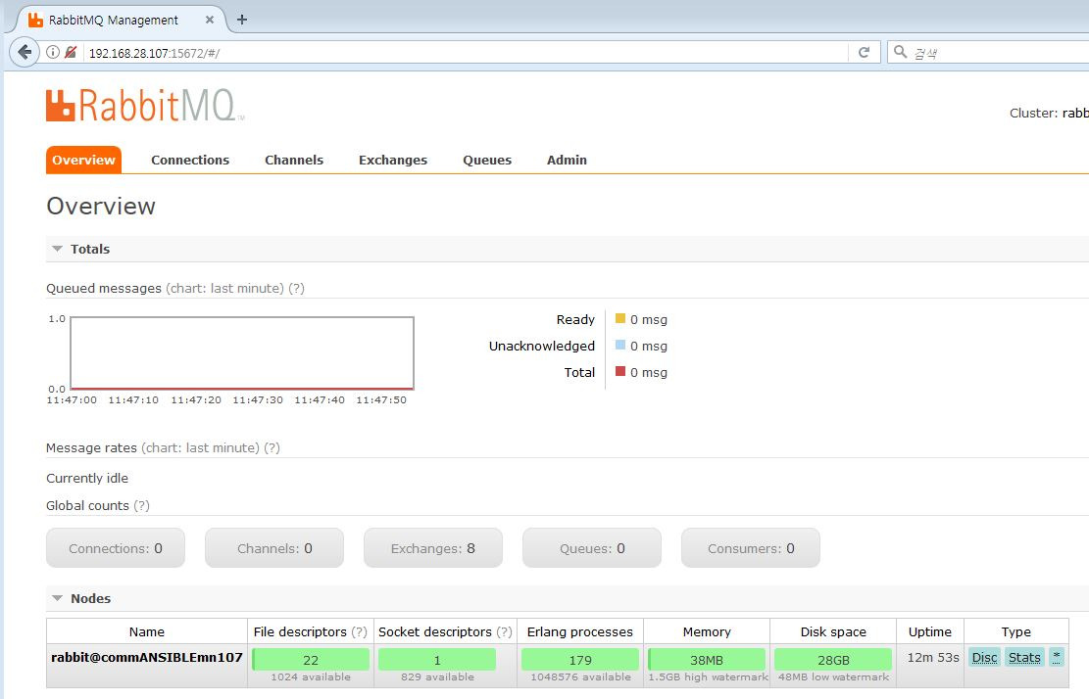Click the Consumers: 0 count button
The height and width of the screenshot is (699, 1089).
(751, 548)
